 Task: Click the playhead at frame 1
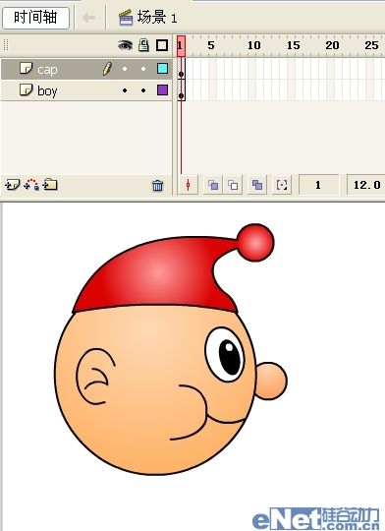point(181,46)
